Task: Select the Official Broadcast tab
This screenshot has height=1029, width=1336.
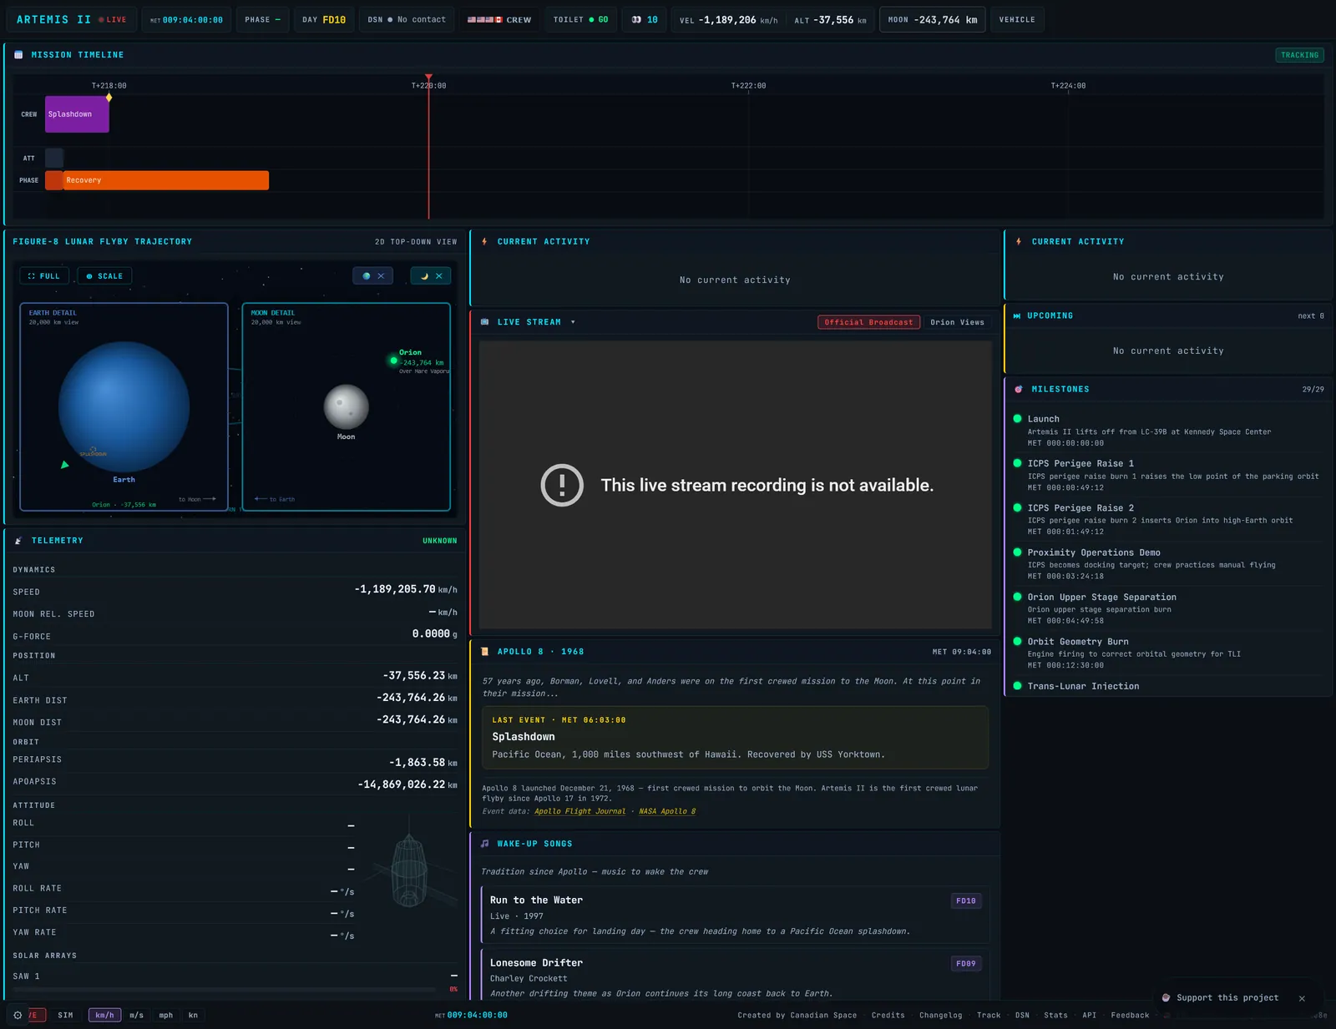Action: click(868, 322)
